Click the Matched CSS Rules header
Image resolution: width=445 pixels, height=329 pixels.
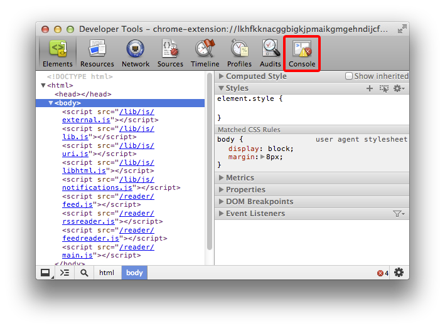(x=311, y=130)
